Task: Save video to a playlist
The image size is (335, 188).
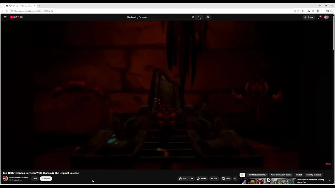Action: (x=226, y=179)
